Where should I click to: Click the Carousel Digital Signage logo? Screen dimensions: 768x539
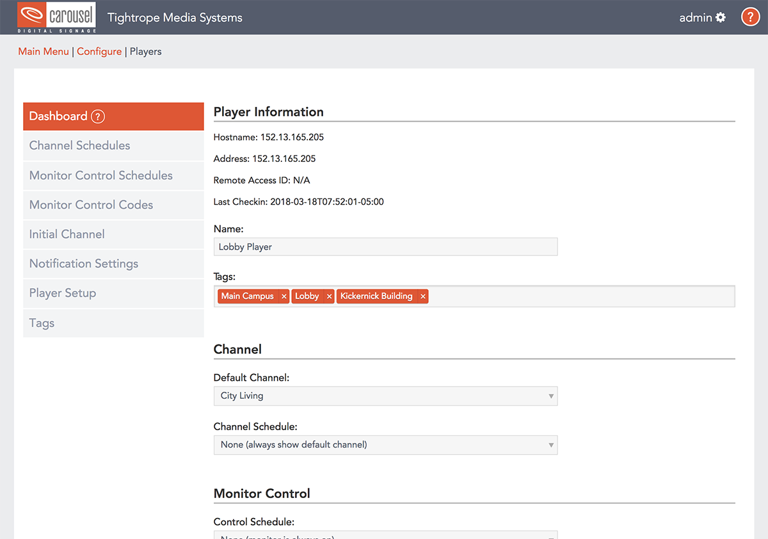coord(56,17)
